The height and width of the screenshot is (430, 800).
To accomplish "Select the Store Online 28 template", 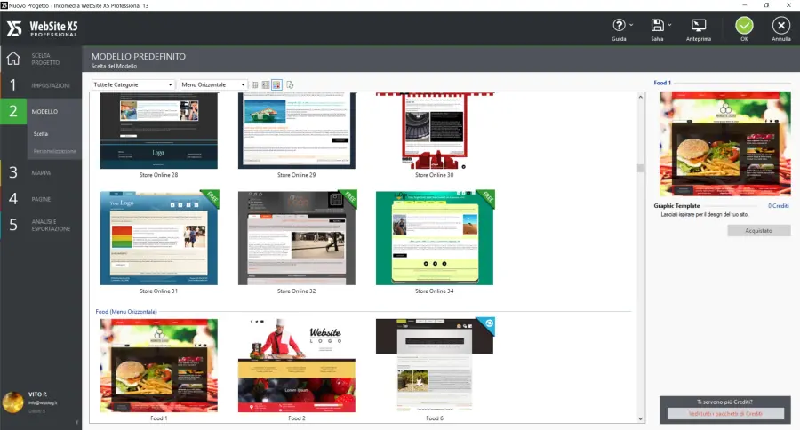I will [x=159, y=131].
